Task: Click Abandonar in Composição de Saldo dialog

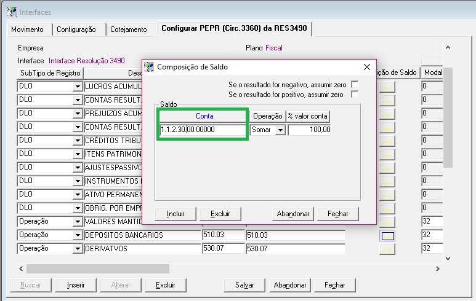Action: (293, 214)
